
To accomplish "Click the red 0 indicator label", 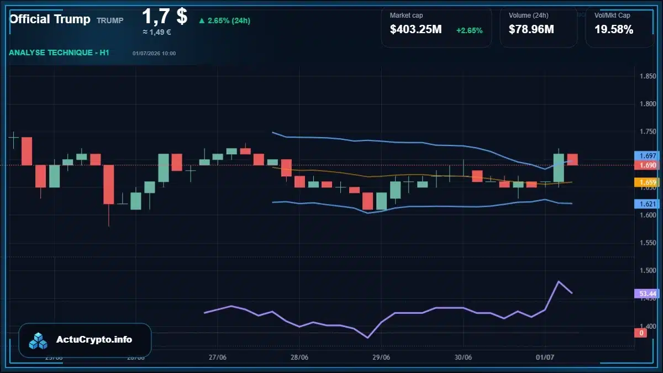I will [x=641, y=333].
